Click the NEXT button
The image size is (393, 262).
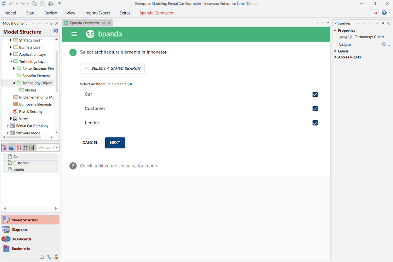point(115,143)
